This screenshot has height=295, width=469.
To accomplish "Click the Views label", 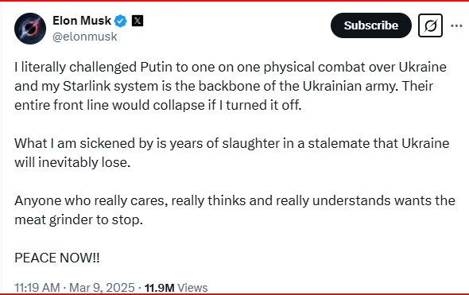I will pos(192,288).
